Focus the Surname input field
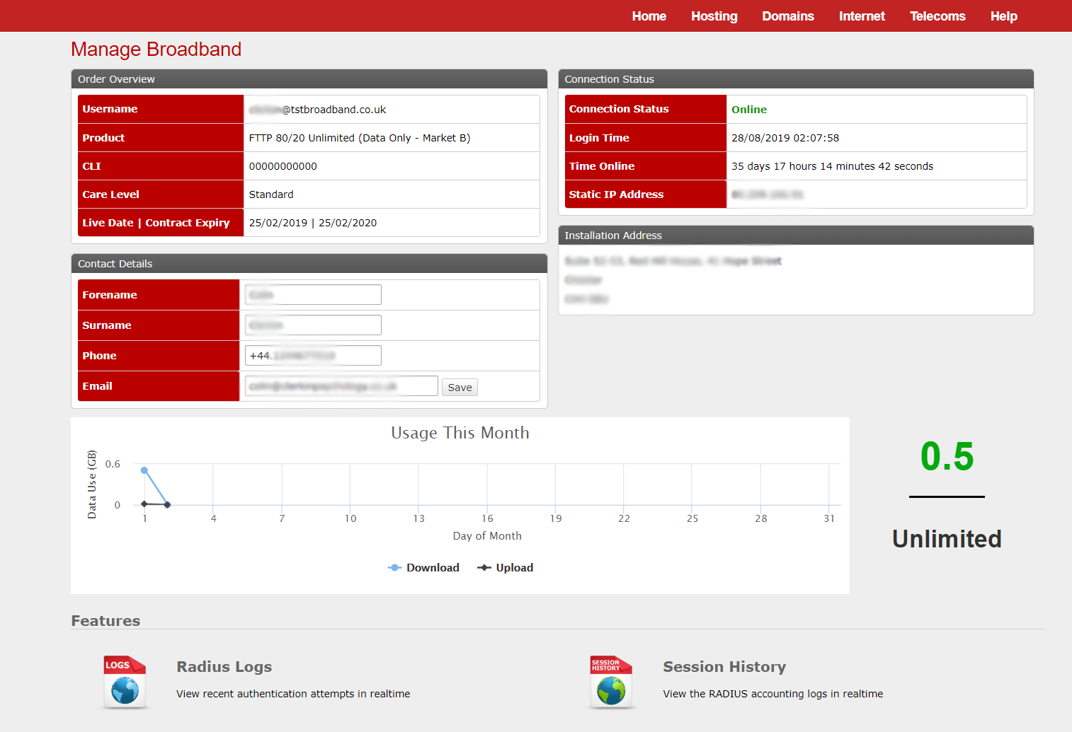Viewport: 1072px width, 732px height. (x=313, y=325)
